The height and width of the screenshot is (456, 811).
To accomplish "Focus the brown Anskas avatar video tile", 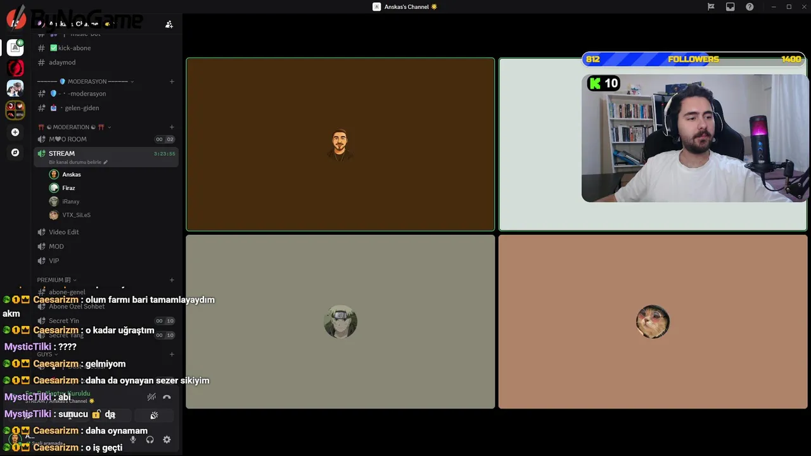I will (340, 144).
